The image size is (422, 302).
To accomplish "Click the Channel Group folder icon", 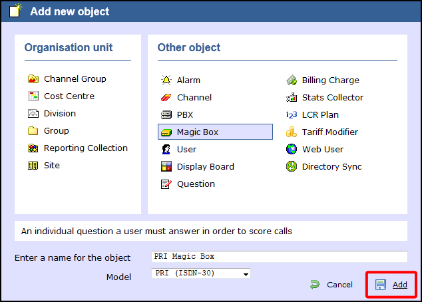I will tap(33, 78).
